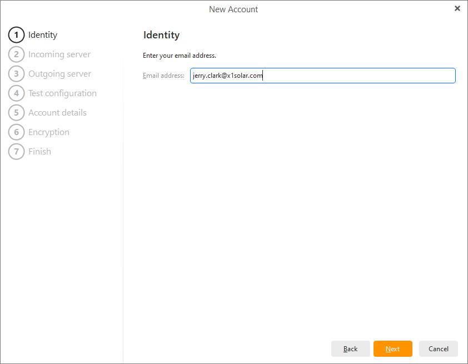Switch to the Encryption step label
The height and width of the screenshot is (364, 468).
pos(49,132)
